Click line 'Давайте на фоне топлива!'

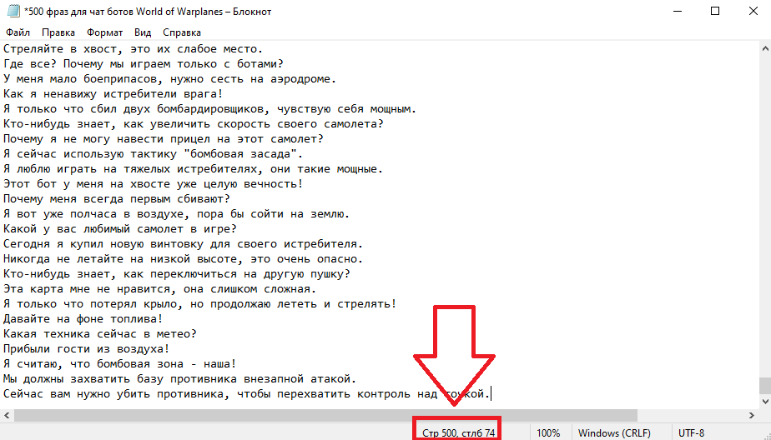(x=83, y=318)
